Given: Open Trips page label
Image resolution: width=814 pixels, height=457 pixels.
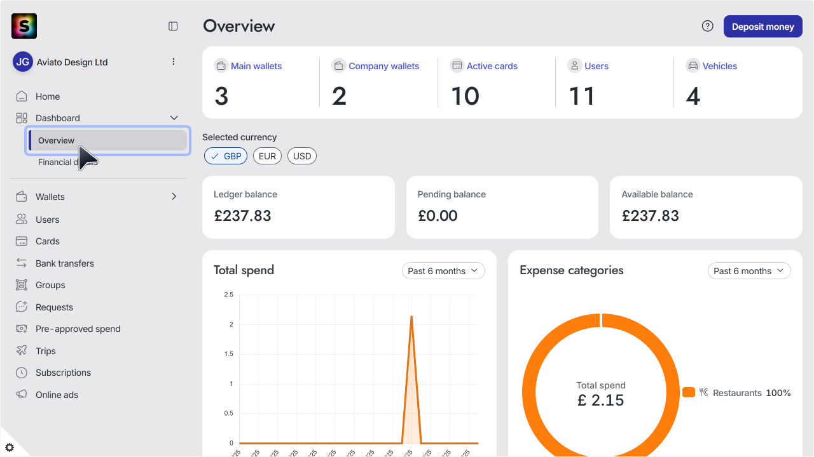Looking at the screenshot, I should coord(46,351).
